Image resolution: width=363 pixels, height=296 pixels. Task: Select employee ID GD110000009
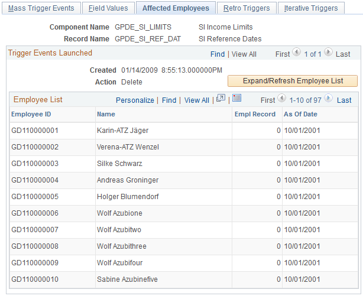click(35, 263)
